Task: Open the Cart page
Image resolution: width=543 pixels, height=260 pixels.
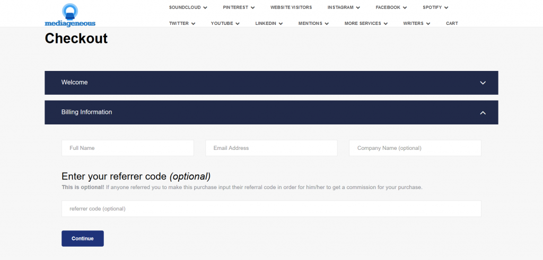Action: coord(452,23)
